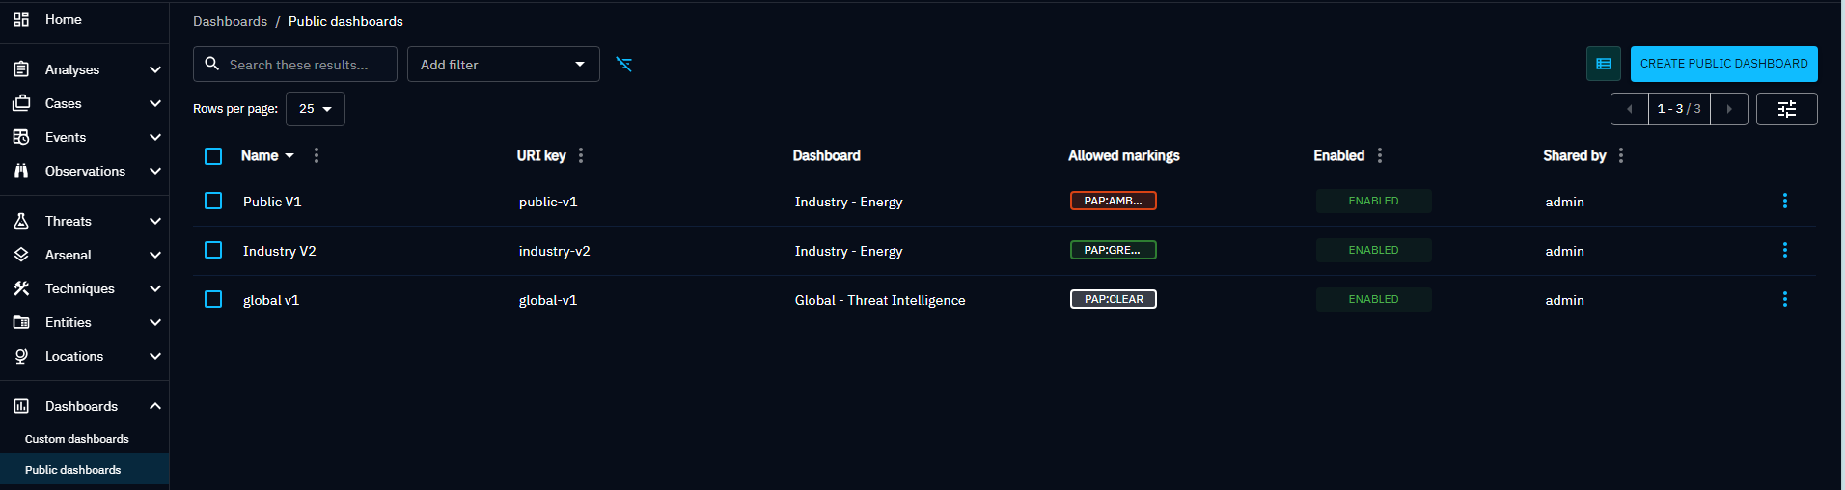1845x490 pixels.
Task: Switch to the list view icon
Action: 1603,64
